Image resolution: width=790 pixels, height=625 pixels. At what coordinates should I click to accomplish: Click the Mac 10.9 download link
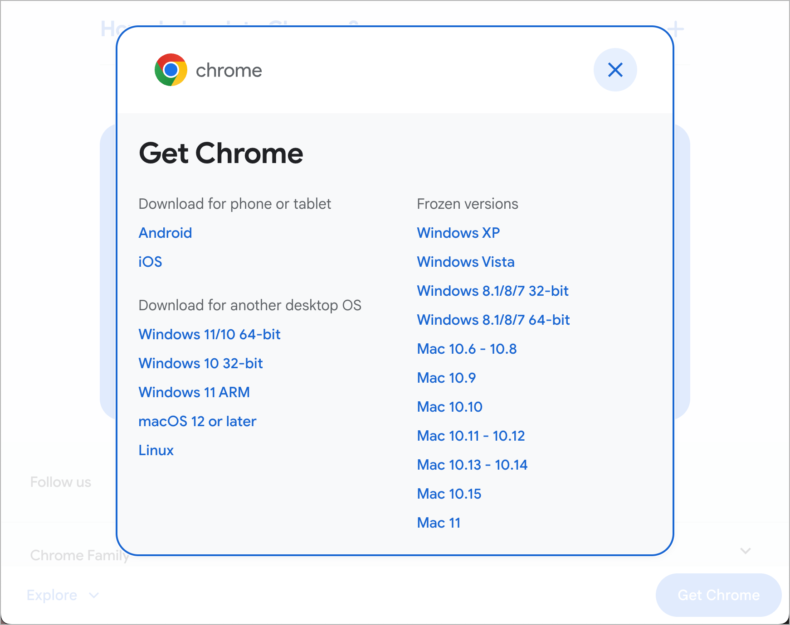coord(446,377)
